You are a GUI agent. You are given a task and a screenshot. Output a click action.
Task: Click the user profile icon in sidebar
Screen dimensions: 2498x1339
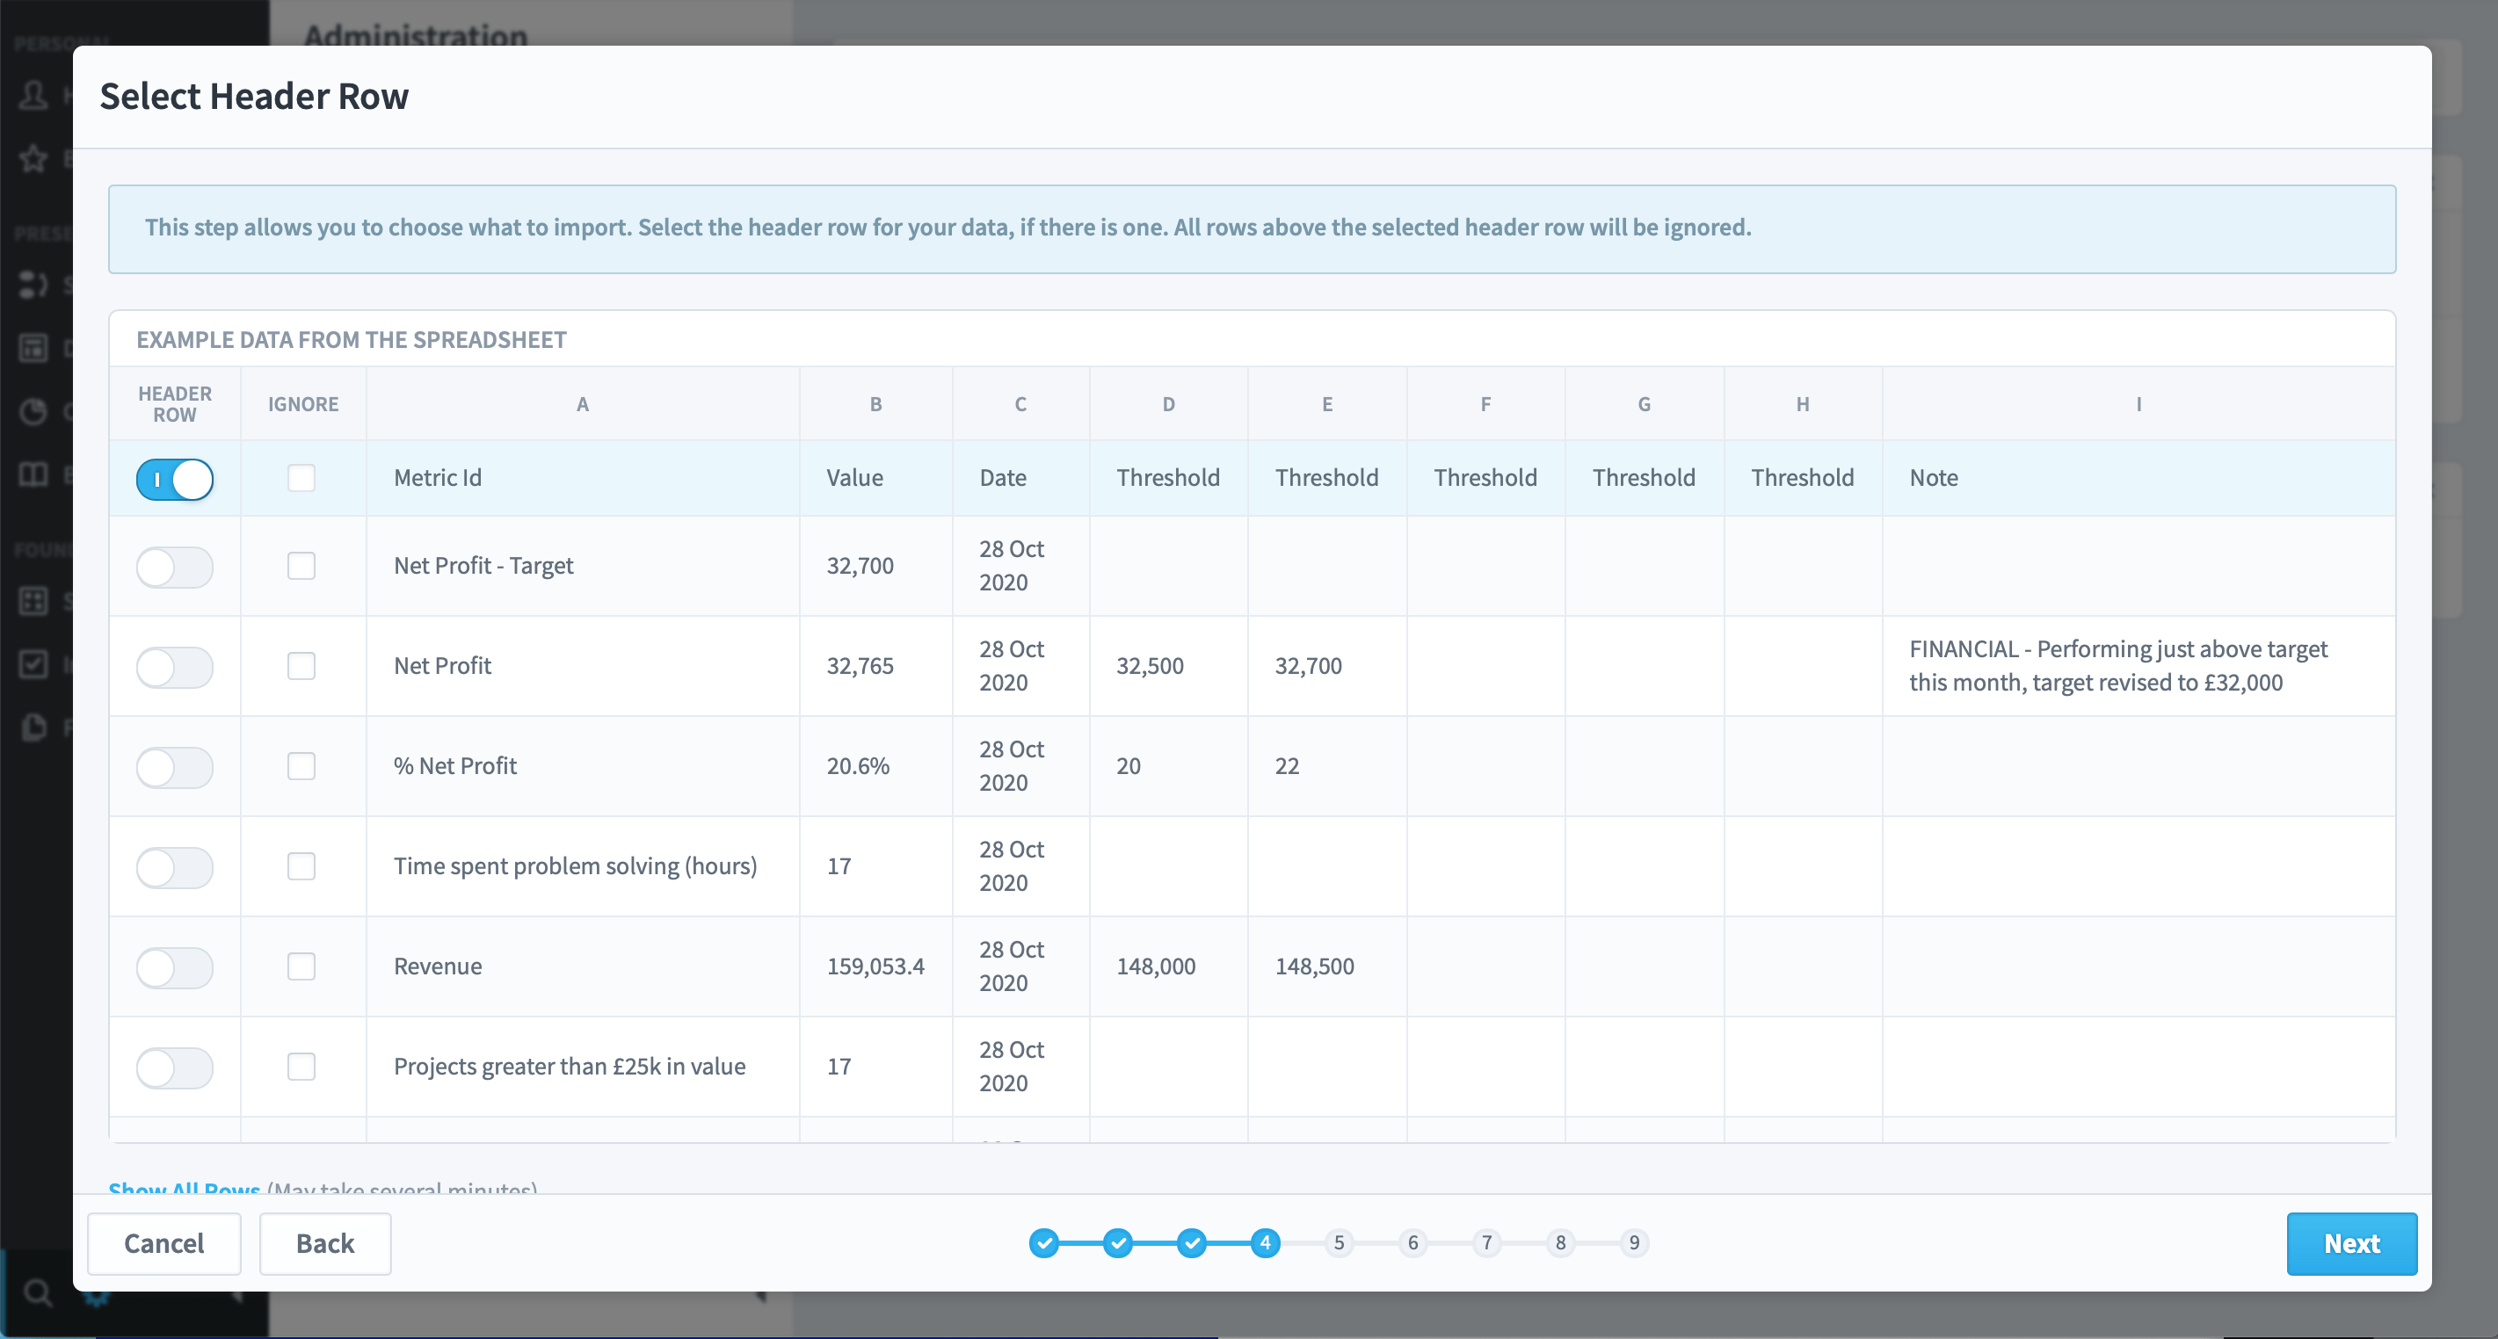pyautogui.click(x=34, y=95)
